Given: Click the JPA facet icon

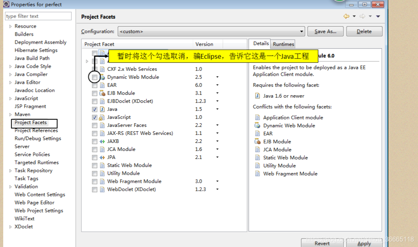Looking at the screenshot, I should pos(102,157).
